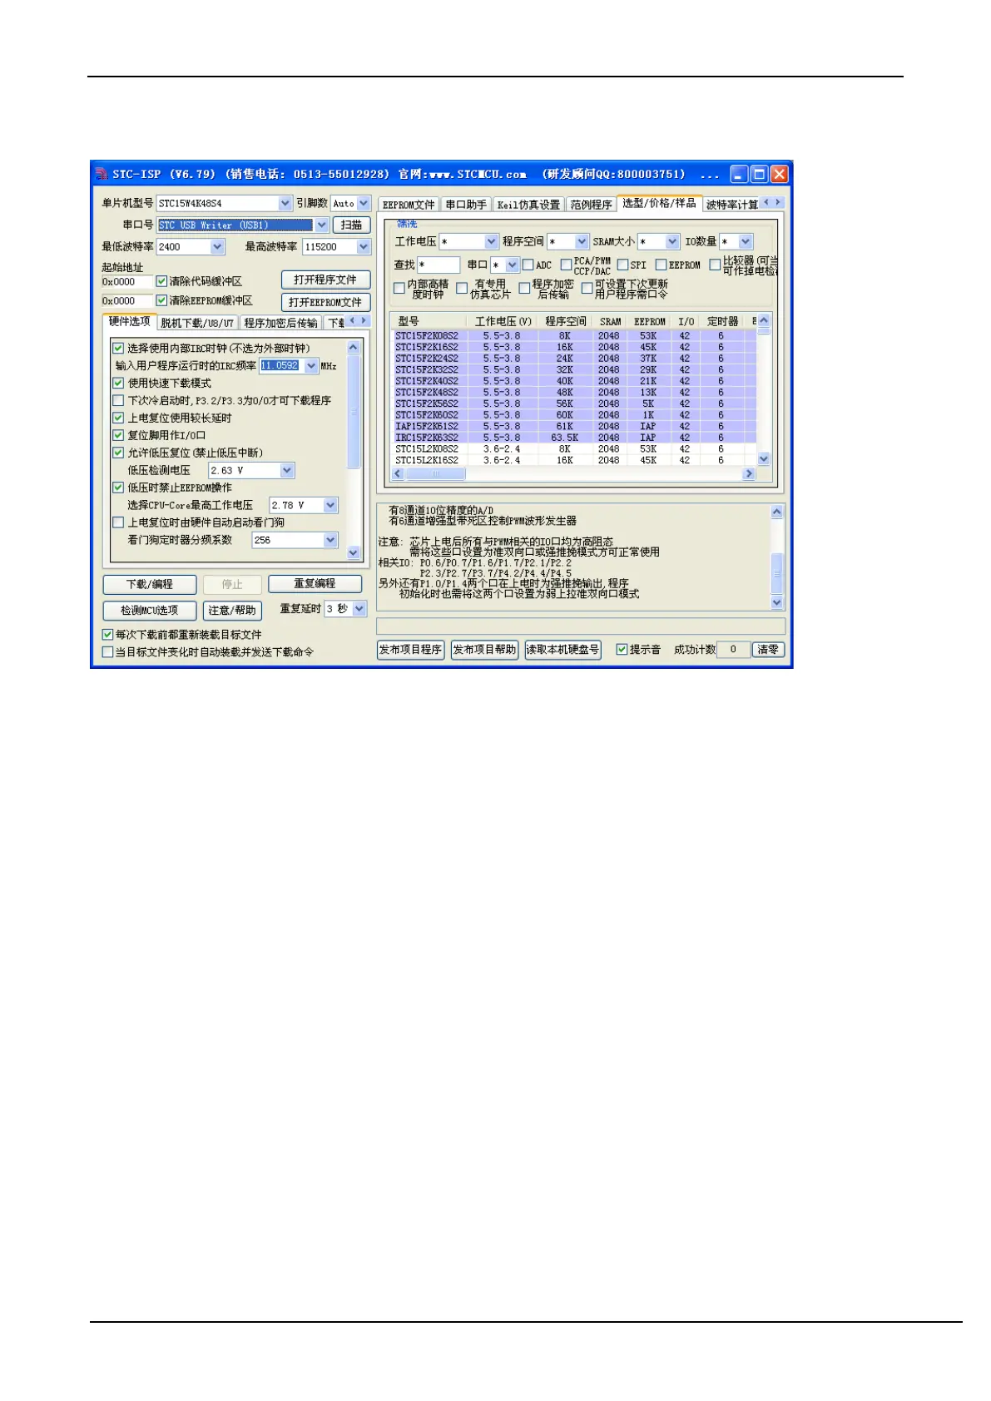Switch to the 硬件选项 tab
The image size is (991, 1401).
130,321
